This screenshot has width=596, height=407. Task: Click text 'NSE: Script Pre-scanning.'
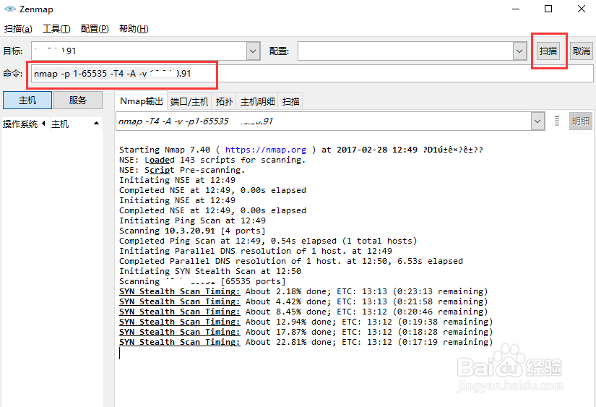[182, 170]
